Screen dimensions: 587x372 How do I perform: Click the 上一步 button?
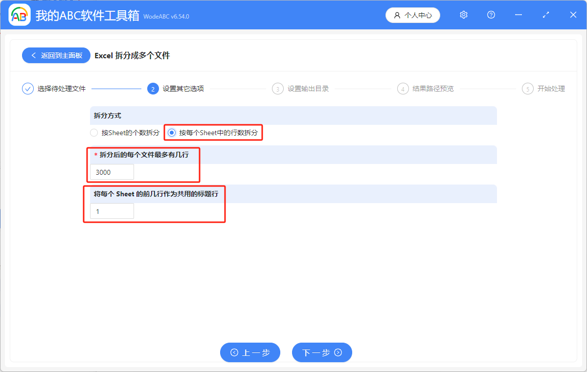250,352
